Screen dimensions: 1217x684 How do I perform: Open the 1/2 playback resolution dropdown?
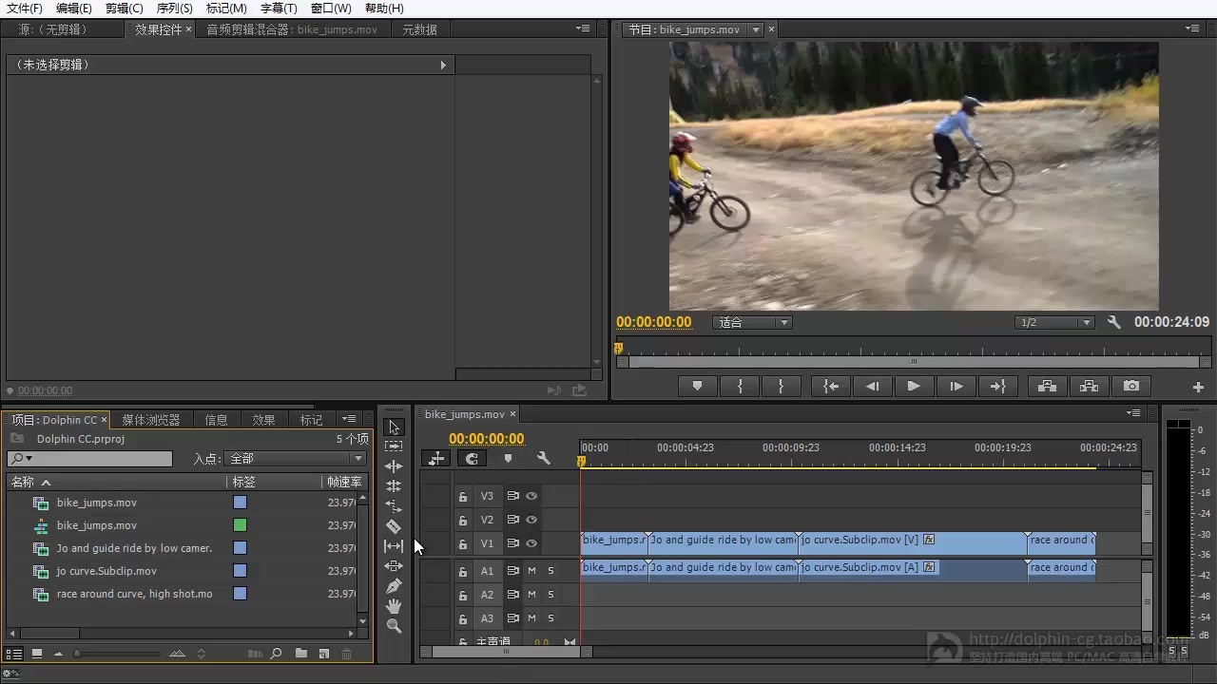coord(1054,323)
